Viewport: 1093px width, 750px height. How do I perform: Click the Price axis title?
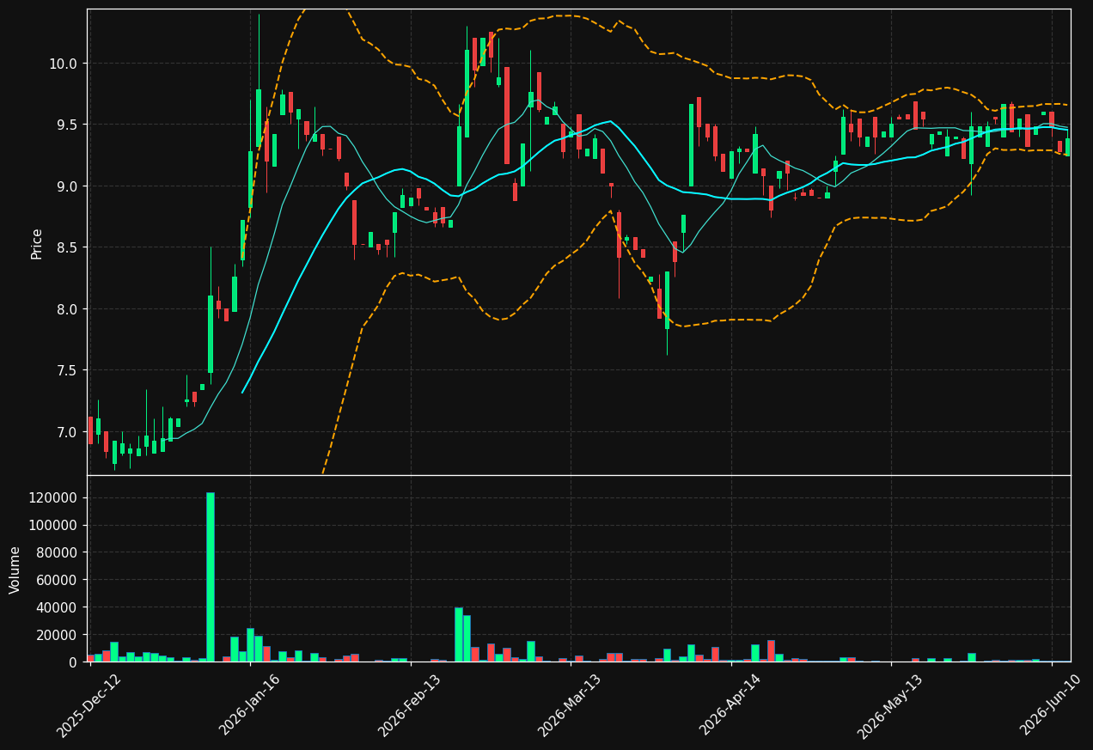[37, 243]
